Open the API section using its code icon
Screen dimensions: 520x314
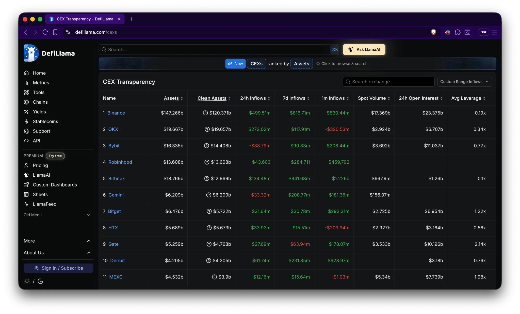click(x=26, y=141)
